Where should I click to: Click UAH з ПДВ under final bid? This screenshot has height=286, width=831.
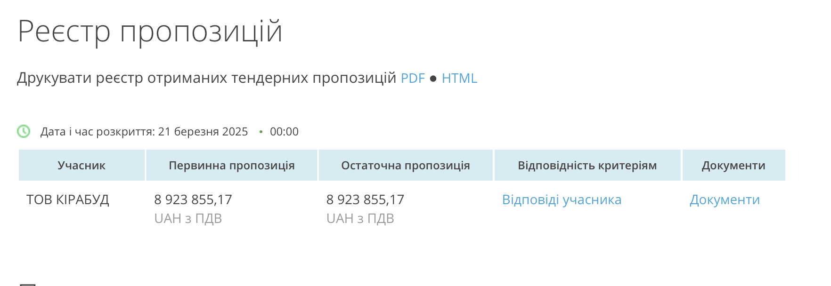point(360,219)
